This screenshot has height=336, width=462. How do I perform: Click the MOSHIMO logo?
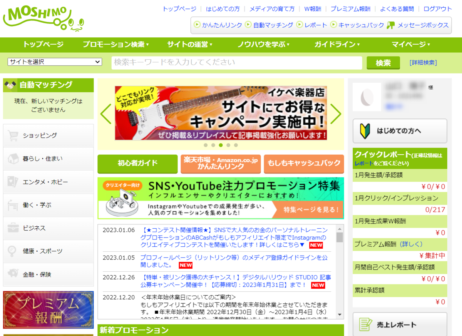click(43, 19)
